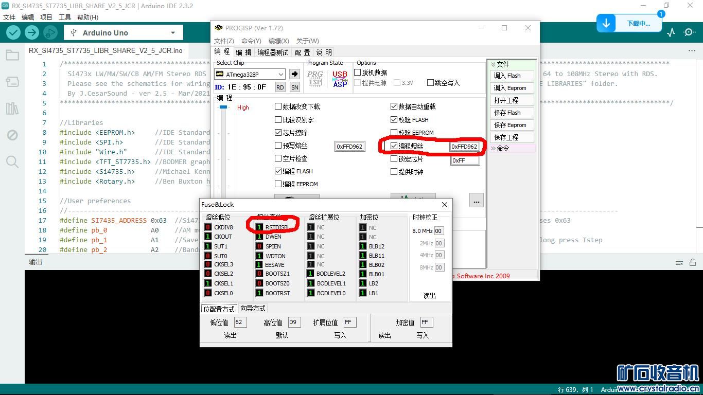Click the 低位值 fuse input field

pos(240,322)
